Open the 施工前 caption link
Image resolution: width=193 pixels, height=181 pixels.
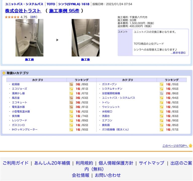(x=29, y=60)
